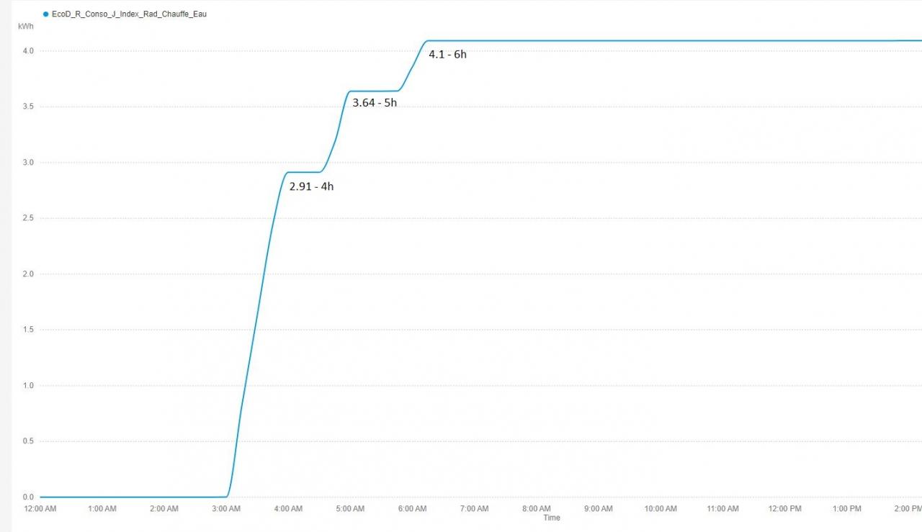922x532 pixels.
Task: Click the 4:00 AM x-axis label
Action: pos(288,509)
